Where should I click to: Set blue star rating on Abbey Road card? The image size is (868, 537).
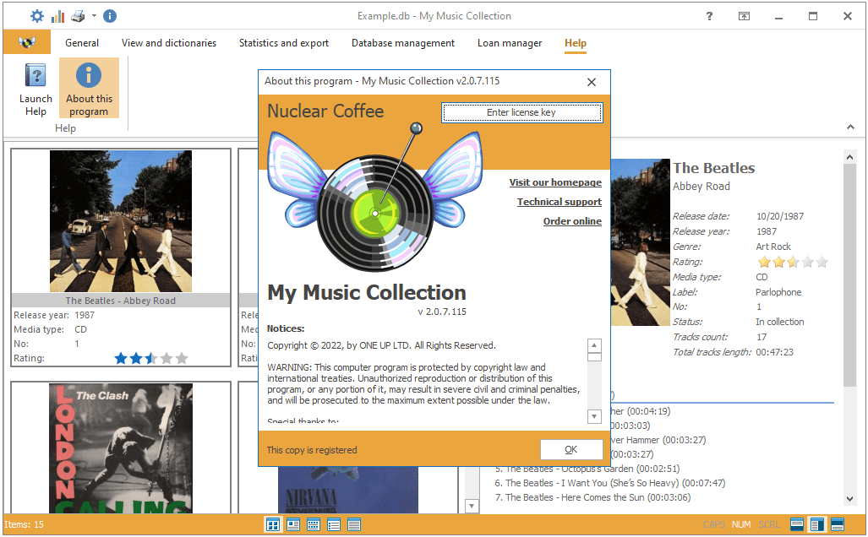(x=151, y=358)
